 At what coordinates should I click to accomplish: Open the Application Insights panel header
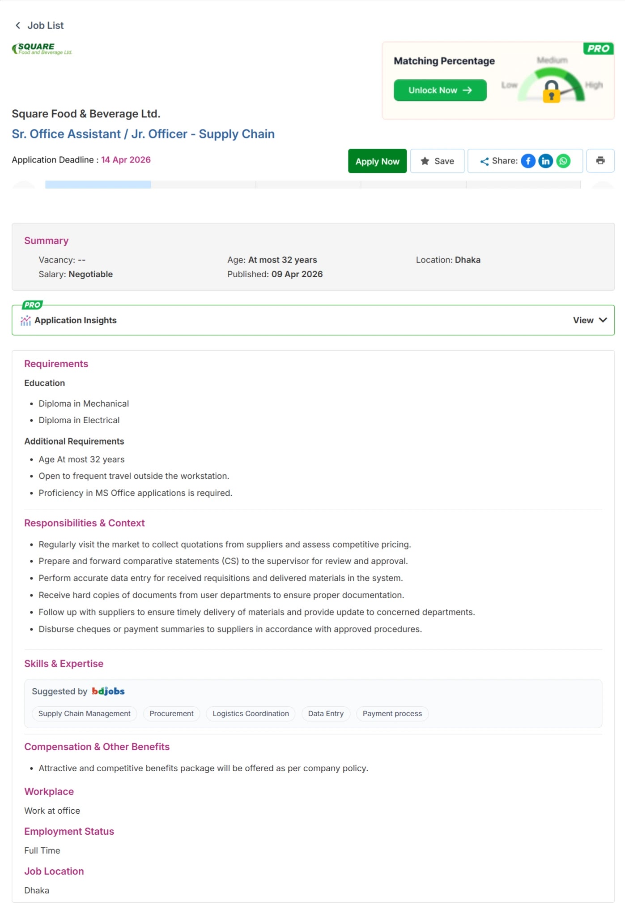click(x=75, y=321)
